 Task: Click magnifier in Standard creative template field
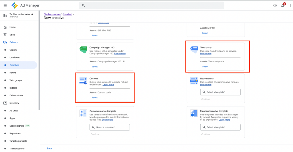(204, 127)
